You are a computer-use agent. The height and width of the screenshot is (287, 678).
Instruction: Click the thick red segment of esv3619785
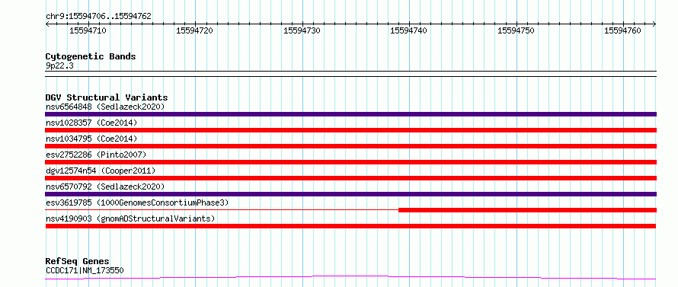[527, 210]
